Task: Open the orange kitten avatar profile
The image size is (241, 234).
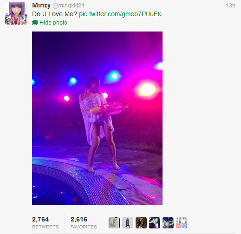Action: pyautogui.click(x=114, y=223)
